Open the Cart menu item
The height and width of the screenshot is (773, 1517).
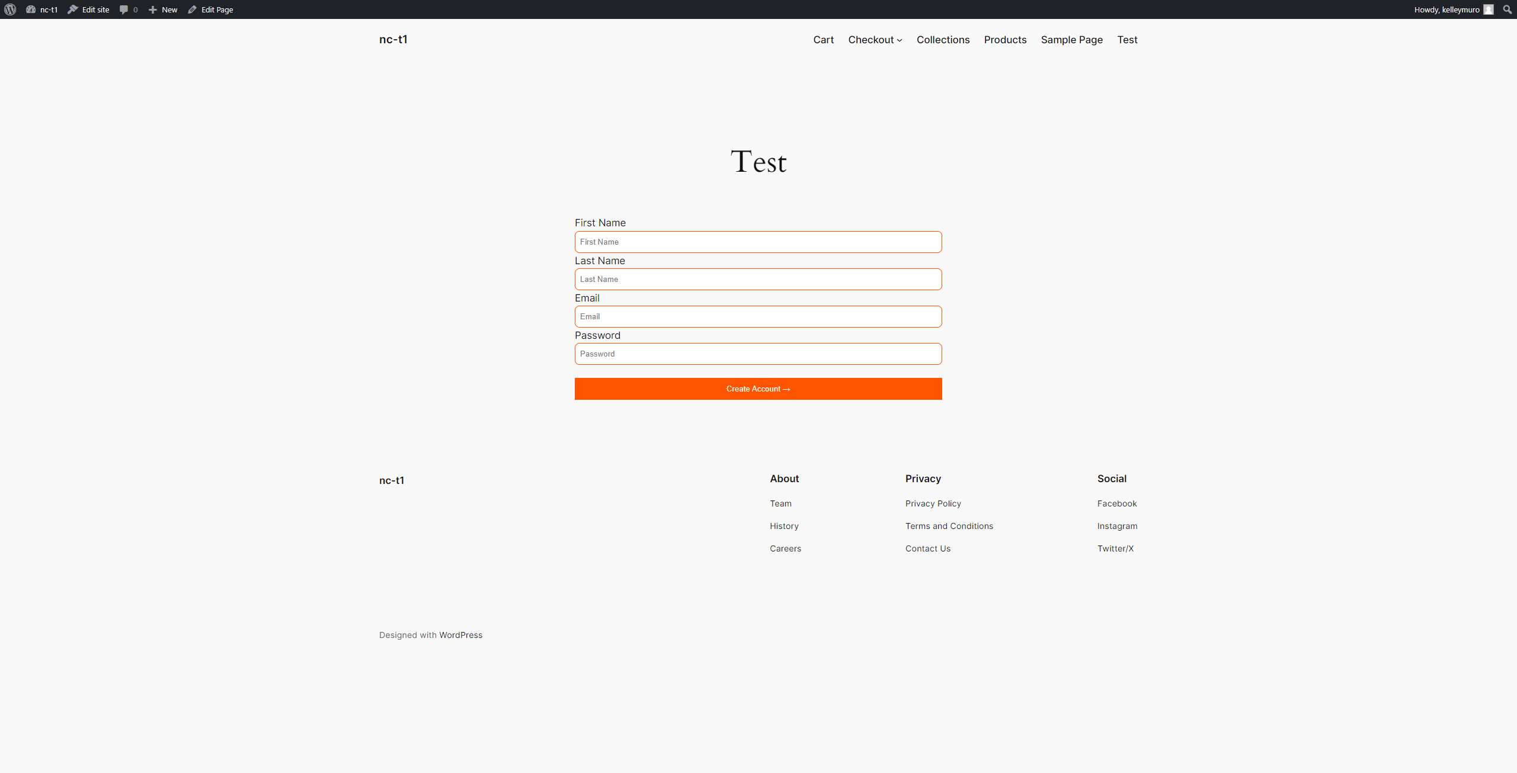tap(823, 40)
